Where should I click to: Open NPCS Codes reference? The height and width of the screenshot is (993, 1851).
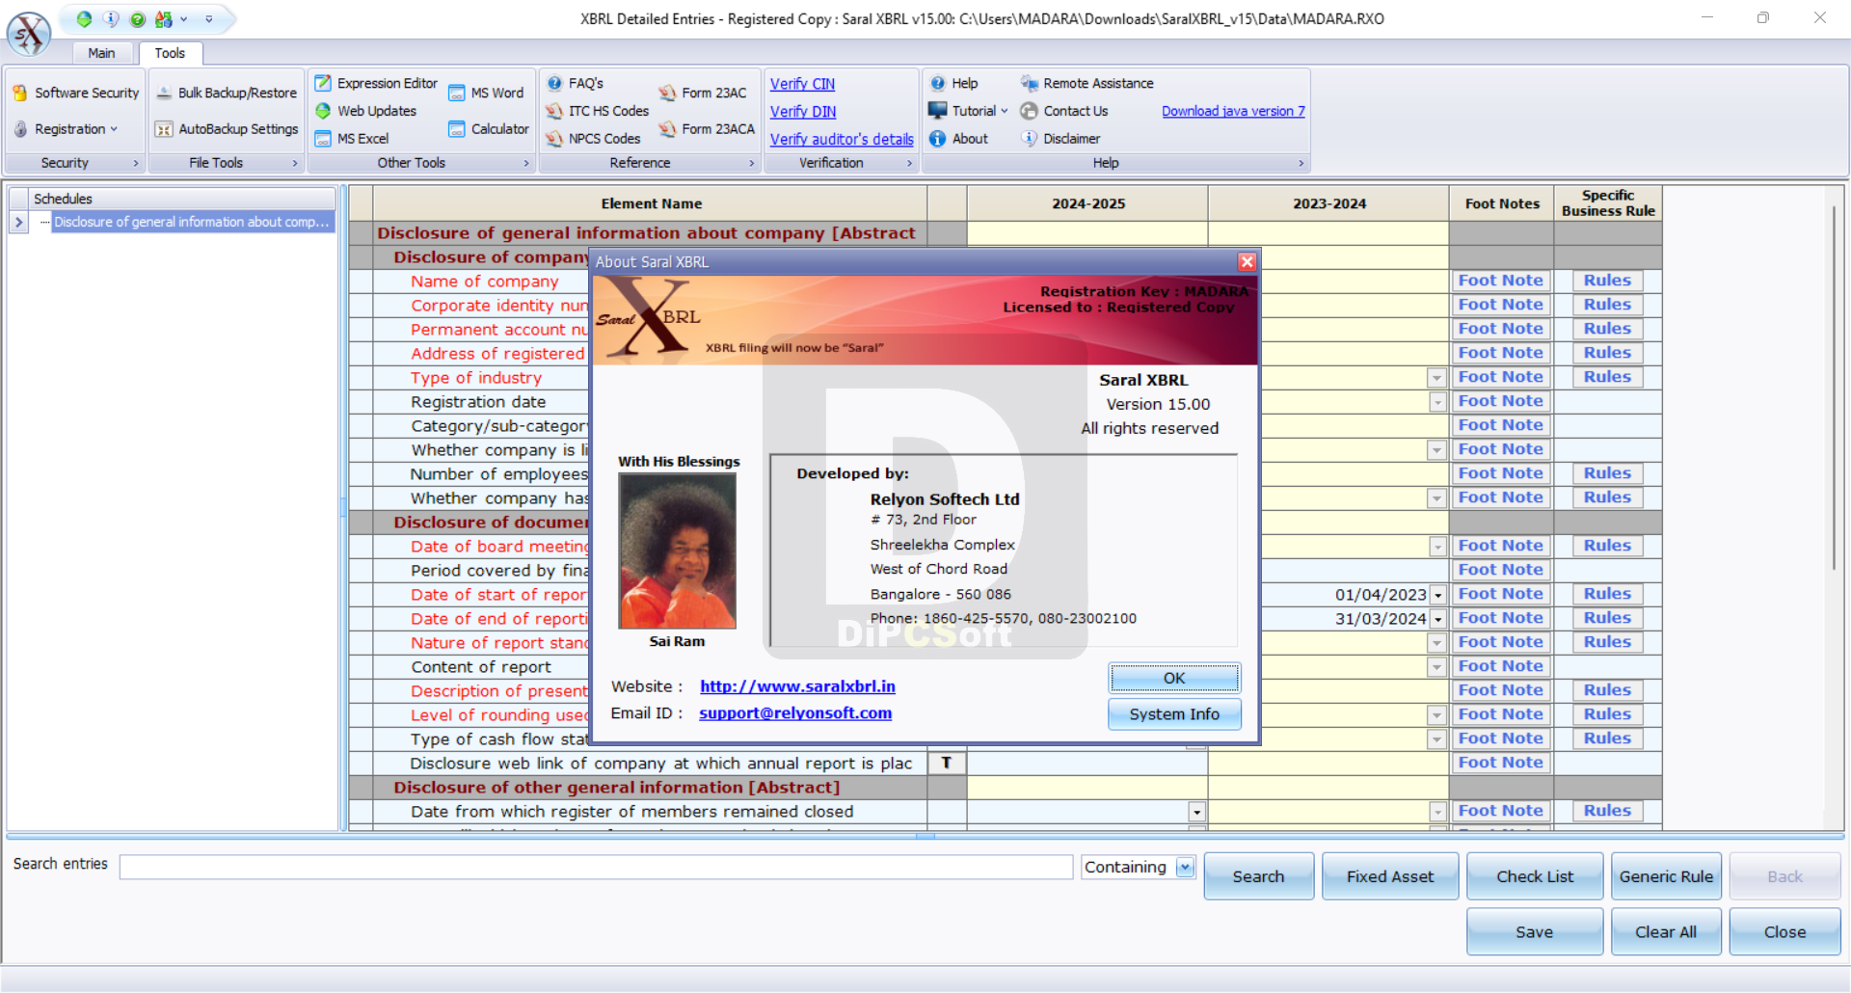pyautogui.click(x=593, y=139)
